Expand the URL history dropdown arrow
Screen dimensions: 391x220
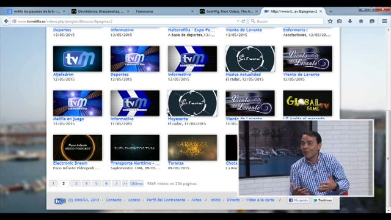click(x=238, y=21)
